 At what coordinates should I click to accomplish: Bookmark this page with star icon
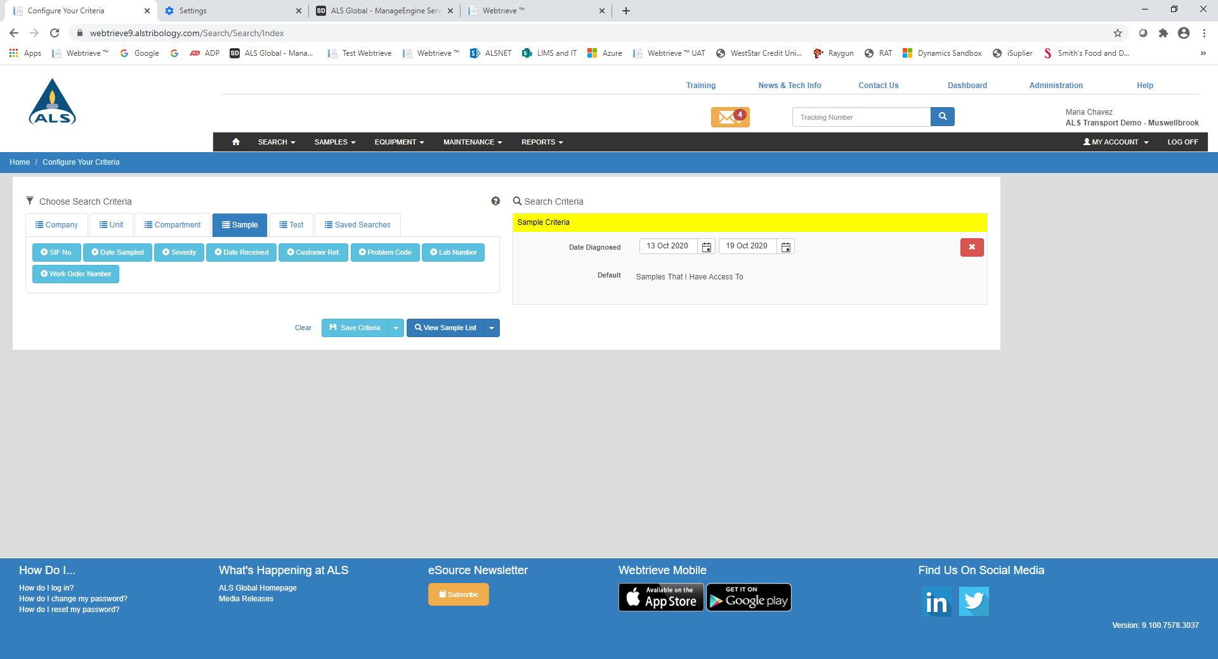click(1117, 33)
